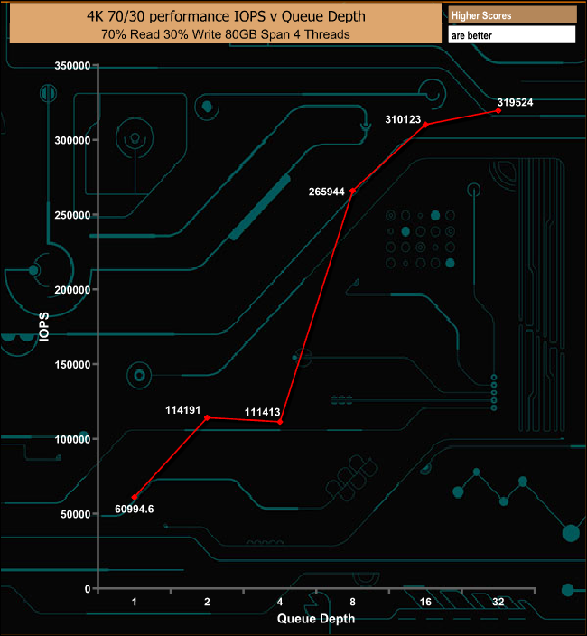Click the 50000 y-axis label
This screenshot has width=587, height=636.
[75, 514]
